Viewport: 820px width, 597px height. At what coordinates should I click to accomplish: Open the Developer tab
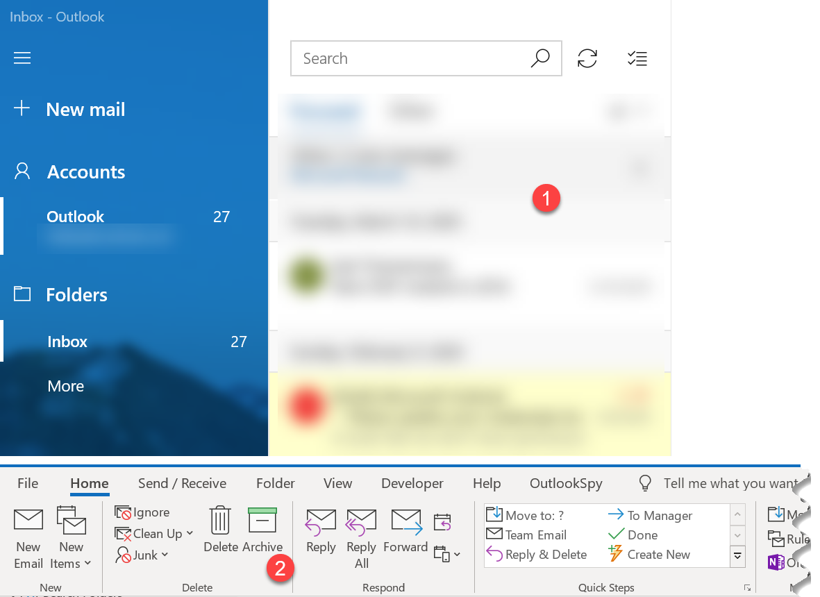[412, 483]
